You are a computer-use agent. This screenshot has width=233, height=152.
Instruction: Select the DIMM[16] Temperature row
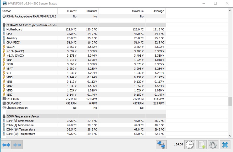pyautogui.click(x=83, y=129)
